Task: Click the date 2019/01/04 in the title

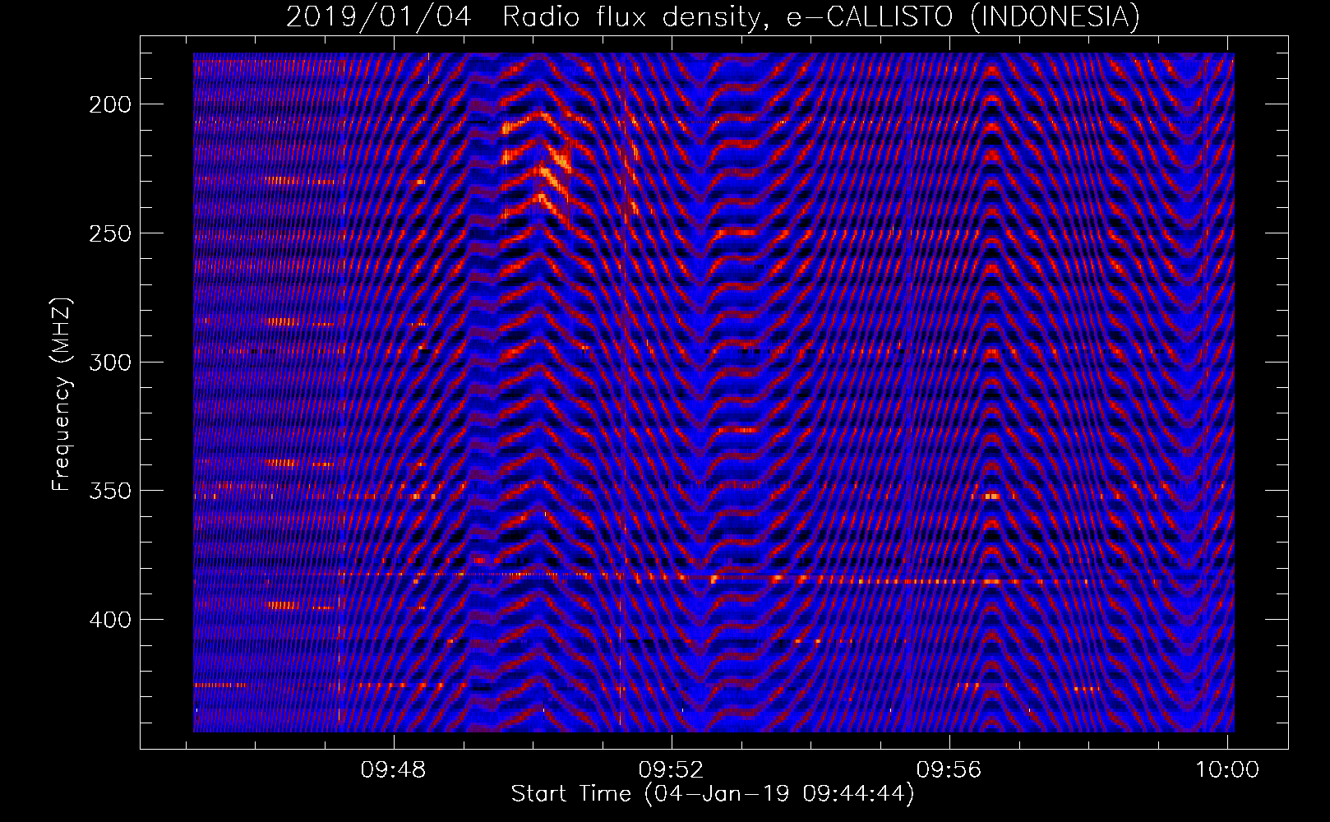Action: 379,16
